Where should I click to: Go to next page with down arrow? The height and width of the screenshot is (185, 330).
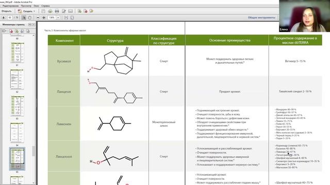click(4, 17)
